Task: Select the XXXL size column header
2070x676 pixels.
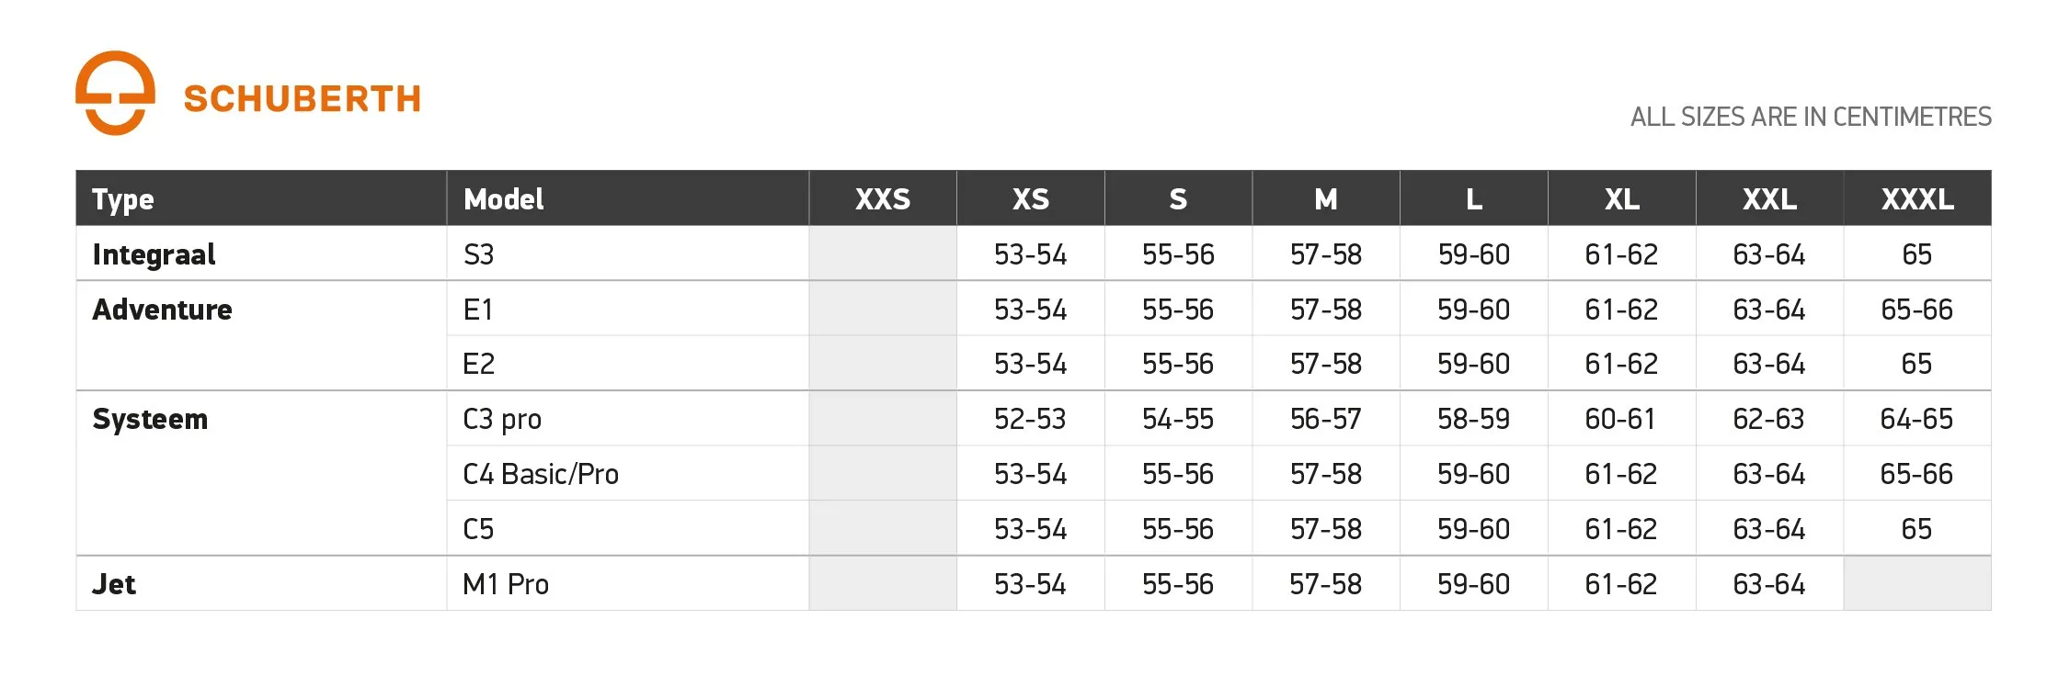Action: click(x=1916, y=199)
